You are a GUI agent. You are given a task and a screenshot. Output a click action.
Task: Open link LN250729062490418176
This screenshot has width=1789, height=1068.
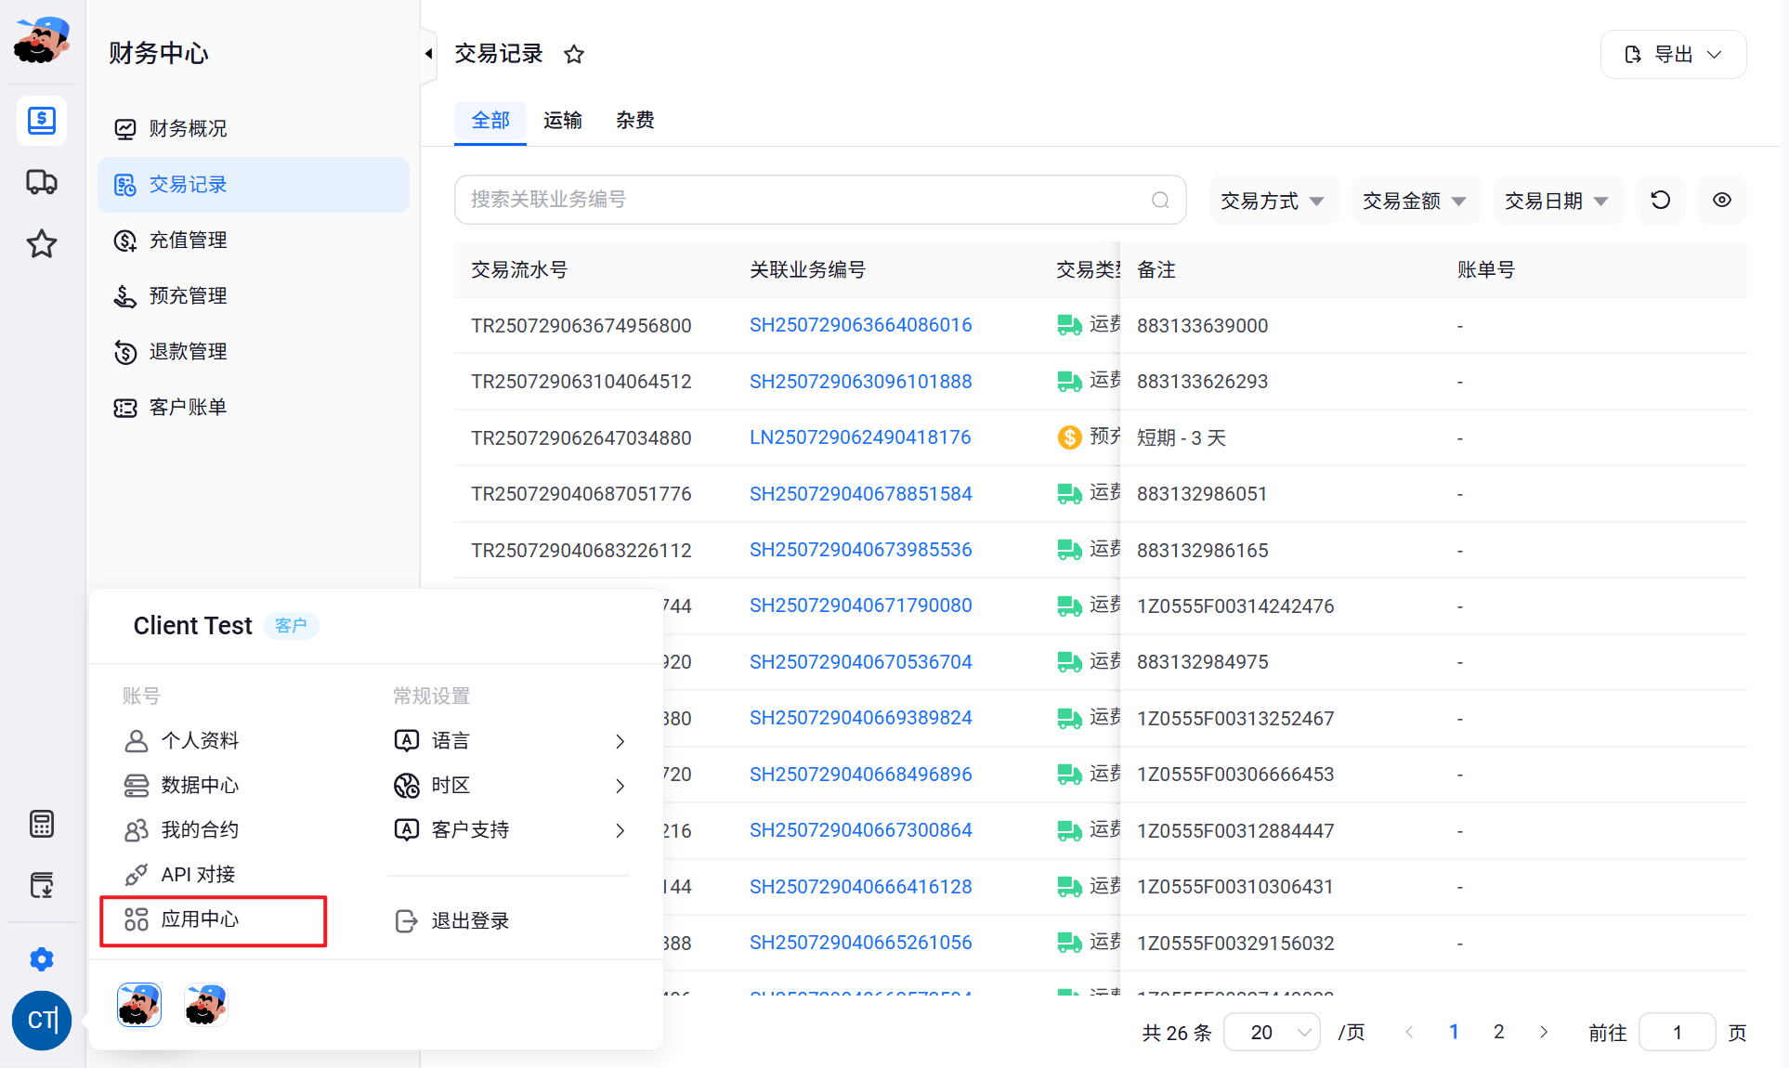(860, 437)
